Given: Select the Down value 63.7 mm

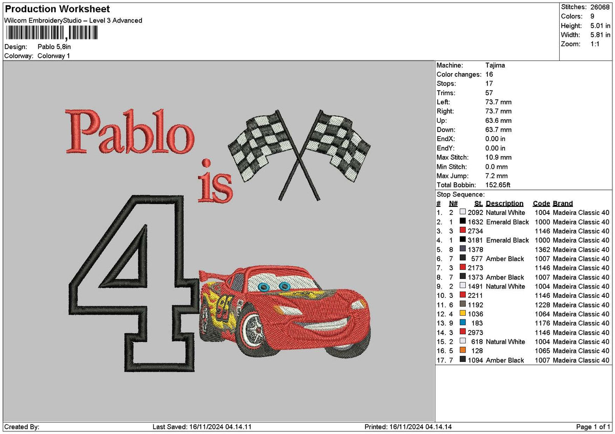Looking at the screenshot, I should pos(498,130).
